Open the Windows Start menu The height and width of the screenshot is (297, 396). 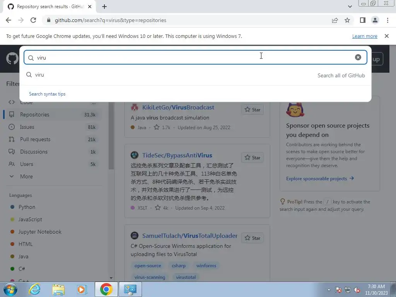coord(10,289)
